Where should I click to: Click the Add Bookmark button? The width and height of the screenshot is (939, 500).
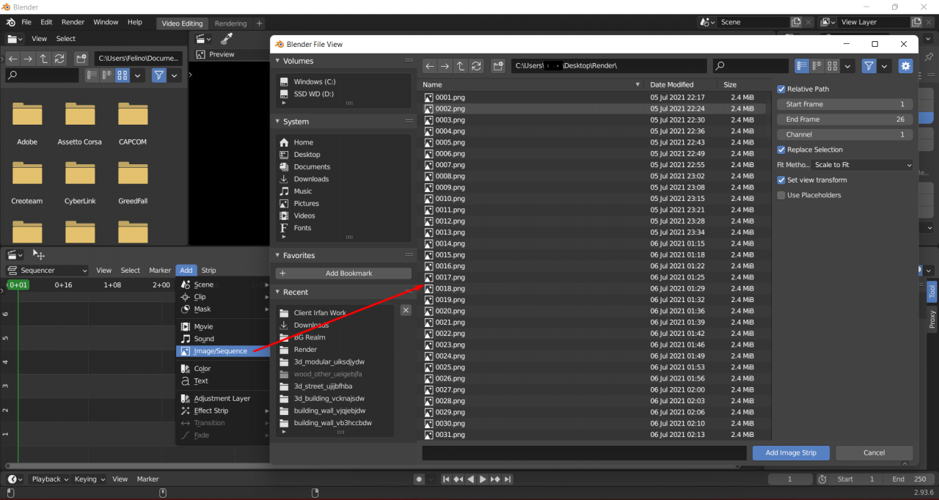click(343, 273)
